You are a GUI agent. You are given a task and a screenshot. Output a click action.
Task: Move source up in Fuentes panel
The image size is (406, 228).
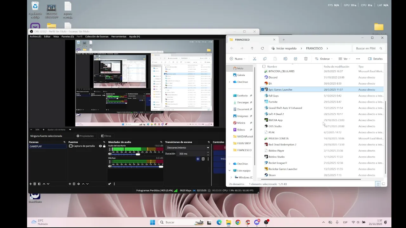tap(83, 184)
